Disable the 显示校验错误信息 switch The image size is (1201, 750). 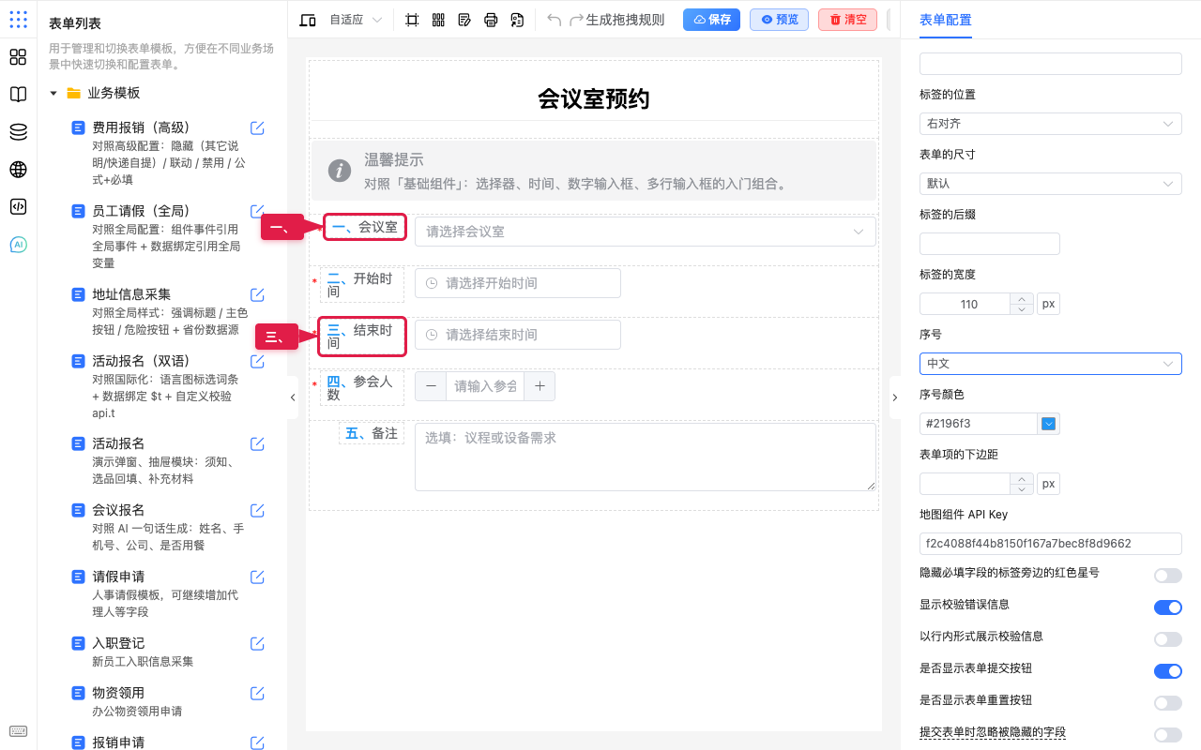pos(1168,607)
